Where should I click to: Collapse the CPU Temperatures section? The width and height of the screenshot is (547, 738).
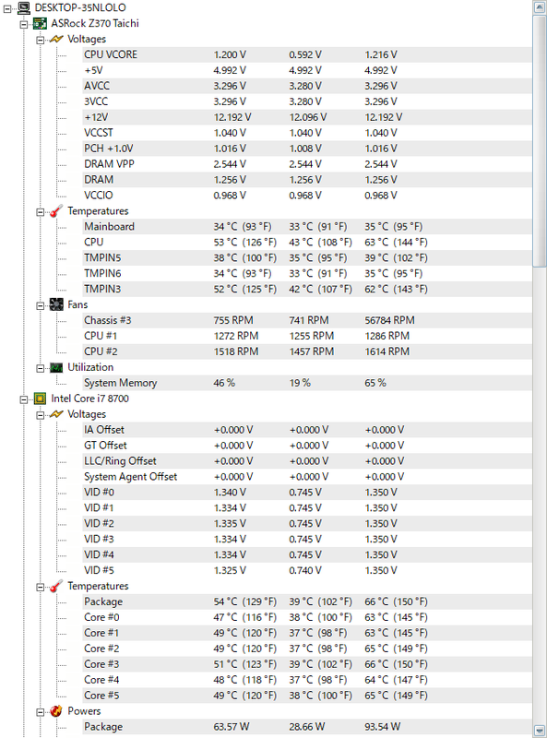(x=40, y=587)
